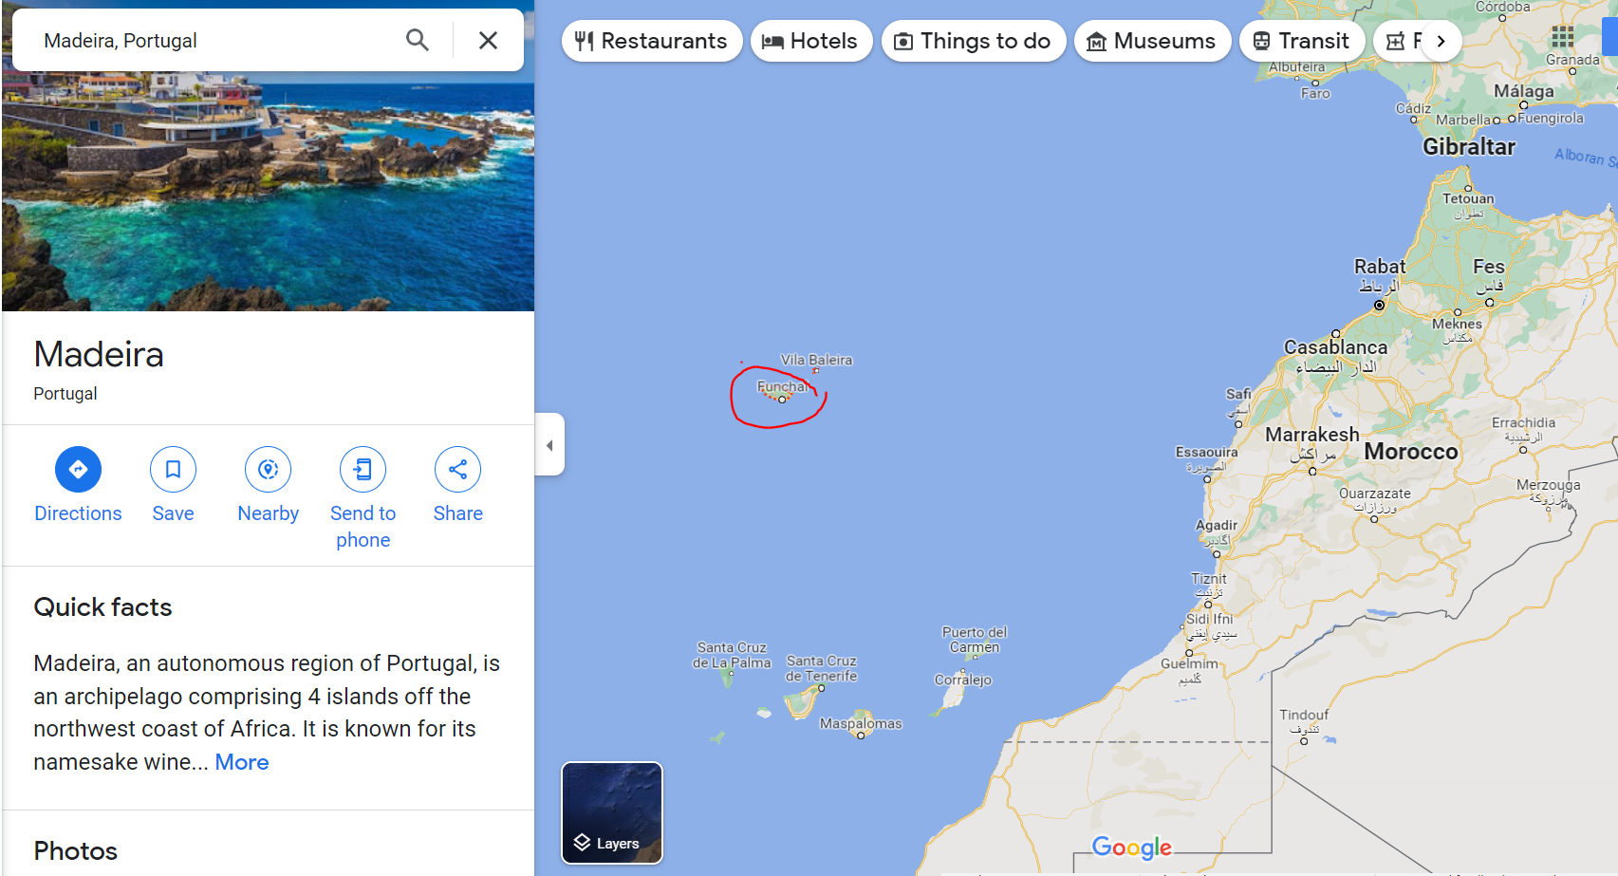Click the Funchal label on map
The image size is (1618, 876).
tap(783, 386)
